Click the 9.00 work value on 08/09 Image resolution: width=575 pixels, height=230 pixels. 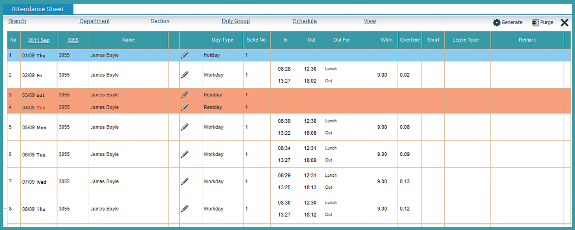(382, 209)
